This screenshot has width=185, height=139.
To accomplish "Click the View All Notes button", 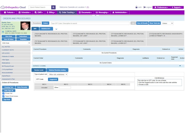I will [x=9, y=39].
